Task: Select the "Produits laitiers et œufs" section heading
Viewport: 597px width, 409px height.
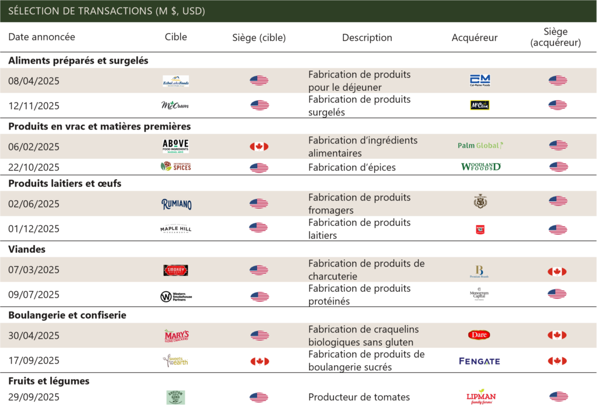Action: (x=65, y=183)
